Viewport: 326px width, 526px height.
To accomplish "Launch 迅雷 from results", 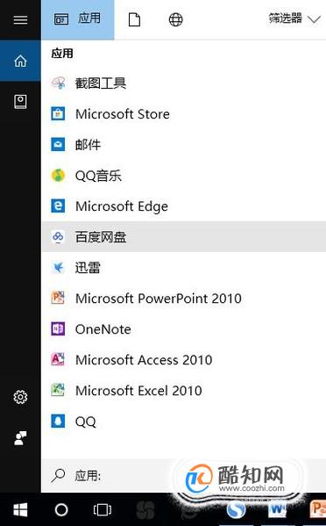I will 183,267.
